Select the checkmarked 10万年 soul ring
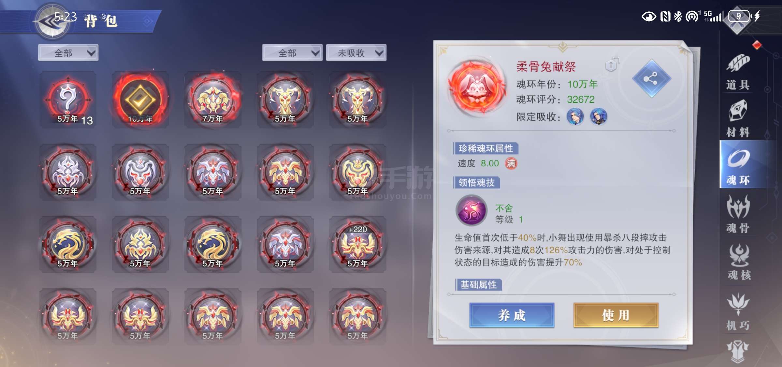782x367 pixels. [x=140, y=100]
